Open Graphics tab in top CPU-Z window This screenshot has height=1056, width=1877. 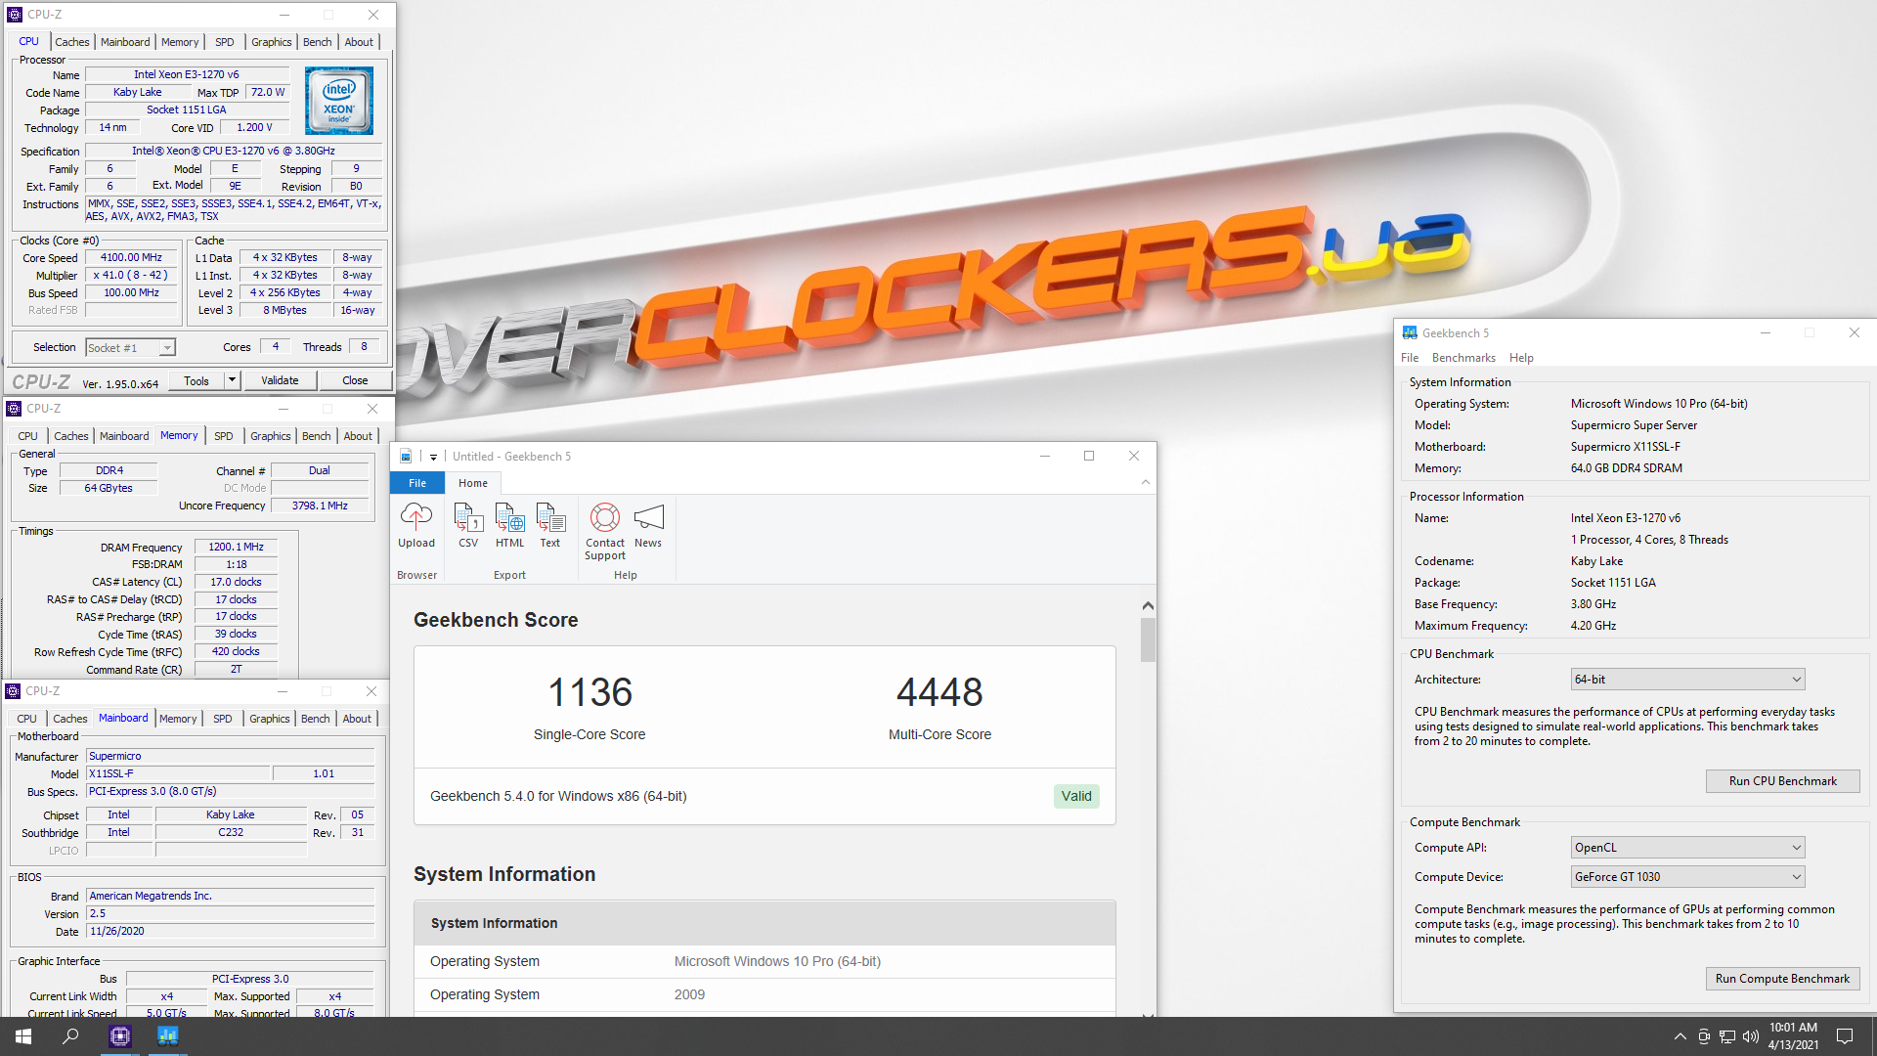coord(271,42)
